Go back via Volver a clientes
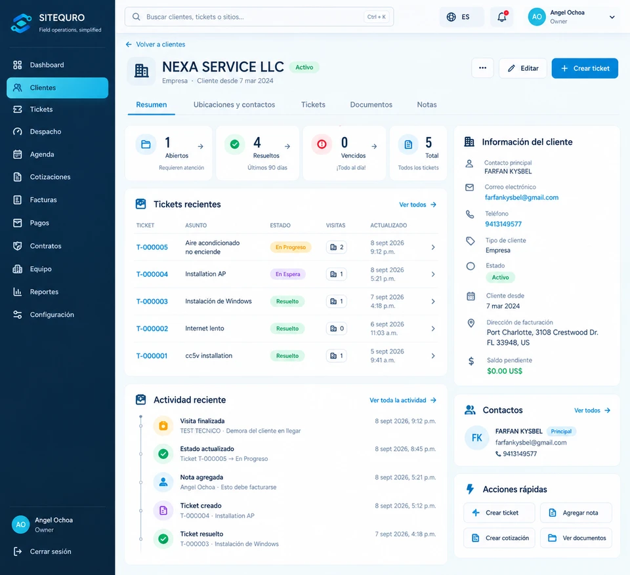Screen dimensions: 630x575 (156, 44)
